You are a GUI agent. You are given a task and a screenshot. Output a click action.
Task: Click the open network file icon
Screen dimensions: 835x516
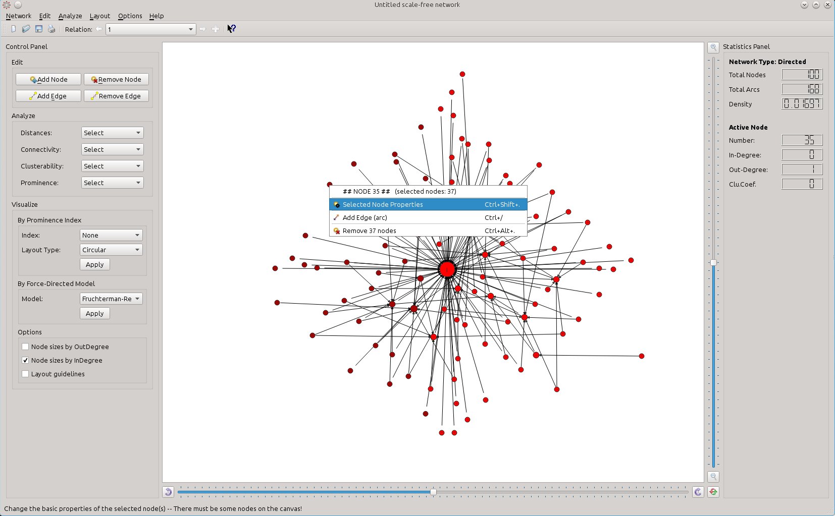click(26, 29)
